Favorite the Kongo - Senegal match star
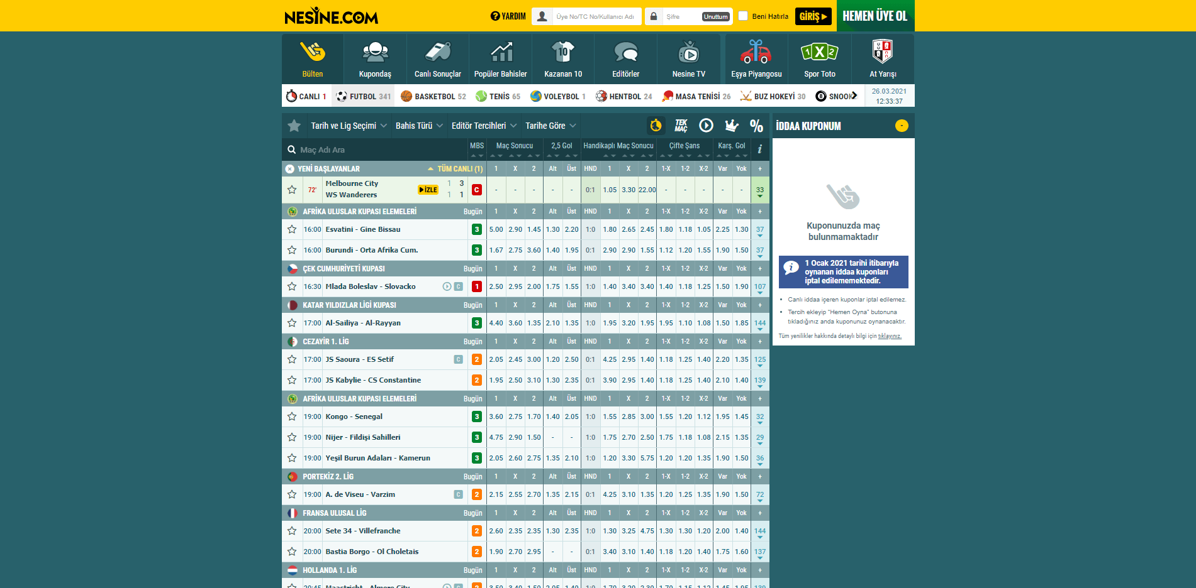Screen dimensions: 1196x588 coord(292,416)
